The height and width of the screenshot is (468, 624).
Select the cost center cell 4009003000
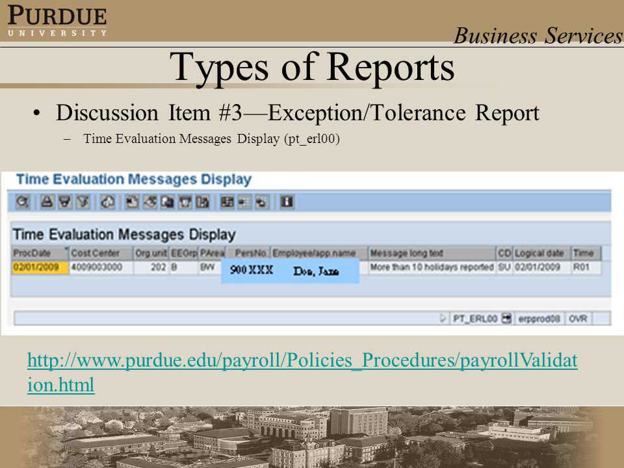[x=101, y=267]
